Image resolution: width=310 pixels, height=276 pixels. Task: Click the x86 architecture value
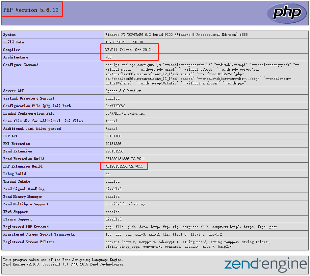click(x=108, y=57)
